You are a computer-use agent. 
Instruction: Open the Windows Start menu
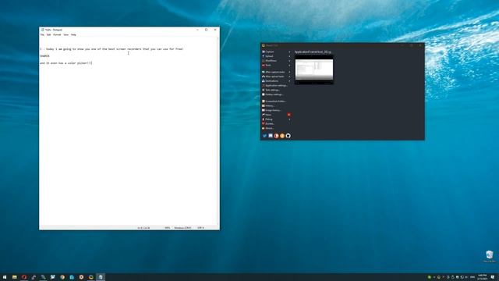pos(5,277)
